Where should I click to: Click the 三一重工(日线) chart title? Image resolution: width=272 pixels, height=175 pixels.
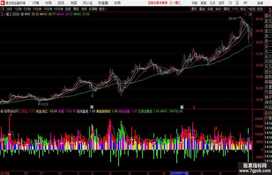[x=10, y=14]
